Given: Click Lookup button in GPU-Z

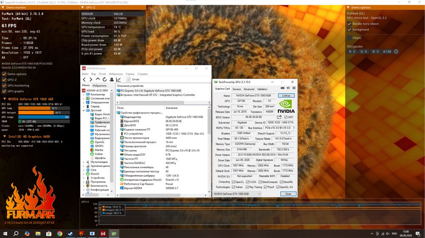Looking at the screenshot, I should point(286,95).
